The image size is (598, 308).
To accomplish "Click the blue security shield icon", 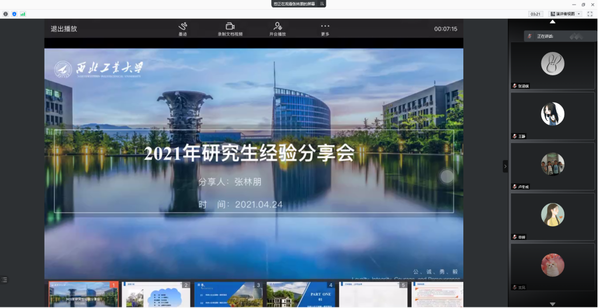I will (x=14, y=14).
